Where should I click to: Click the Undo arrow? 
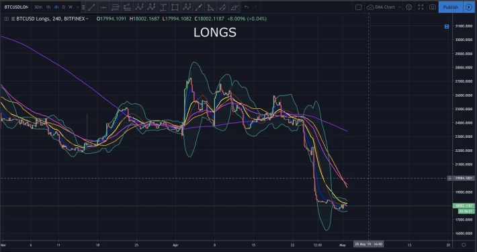[247, 7]
